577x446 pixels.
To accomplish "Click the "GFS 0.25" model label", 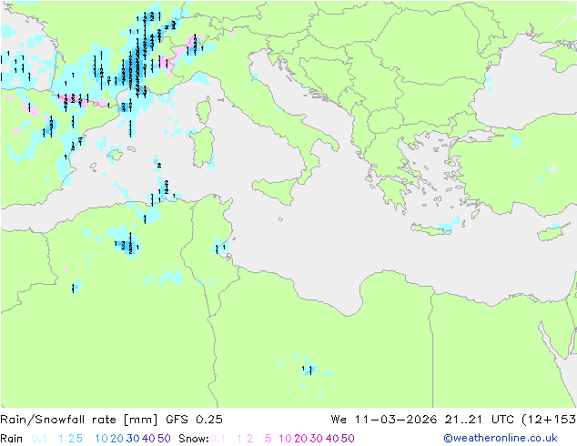I will pyautogui.click(x=194, y=420).
